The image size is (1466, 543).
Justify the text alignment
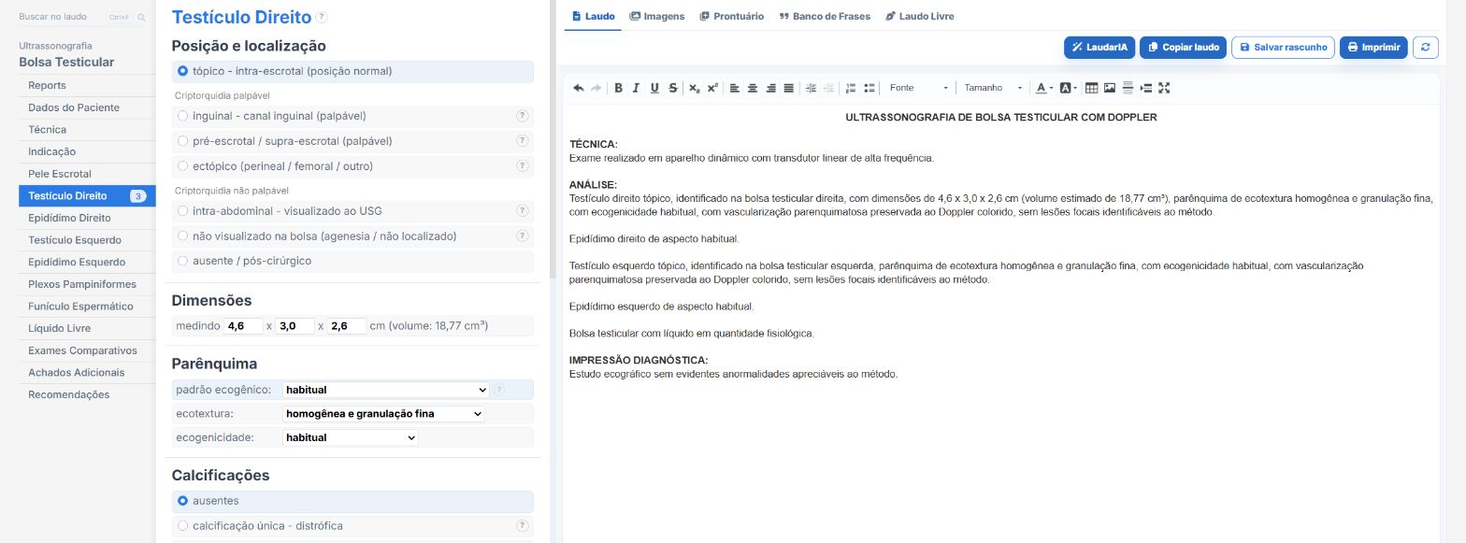789,88
